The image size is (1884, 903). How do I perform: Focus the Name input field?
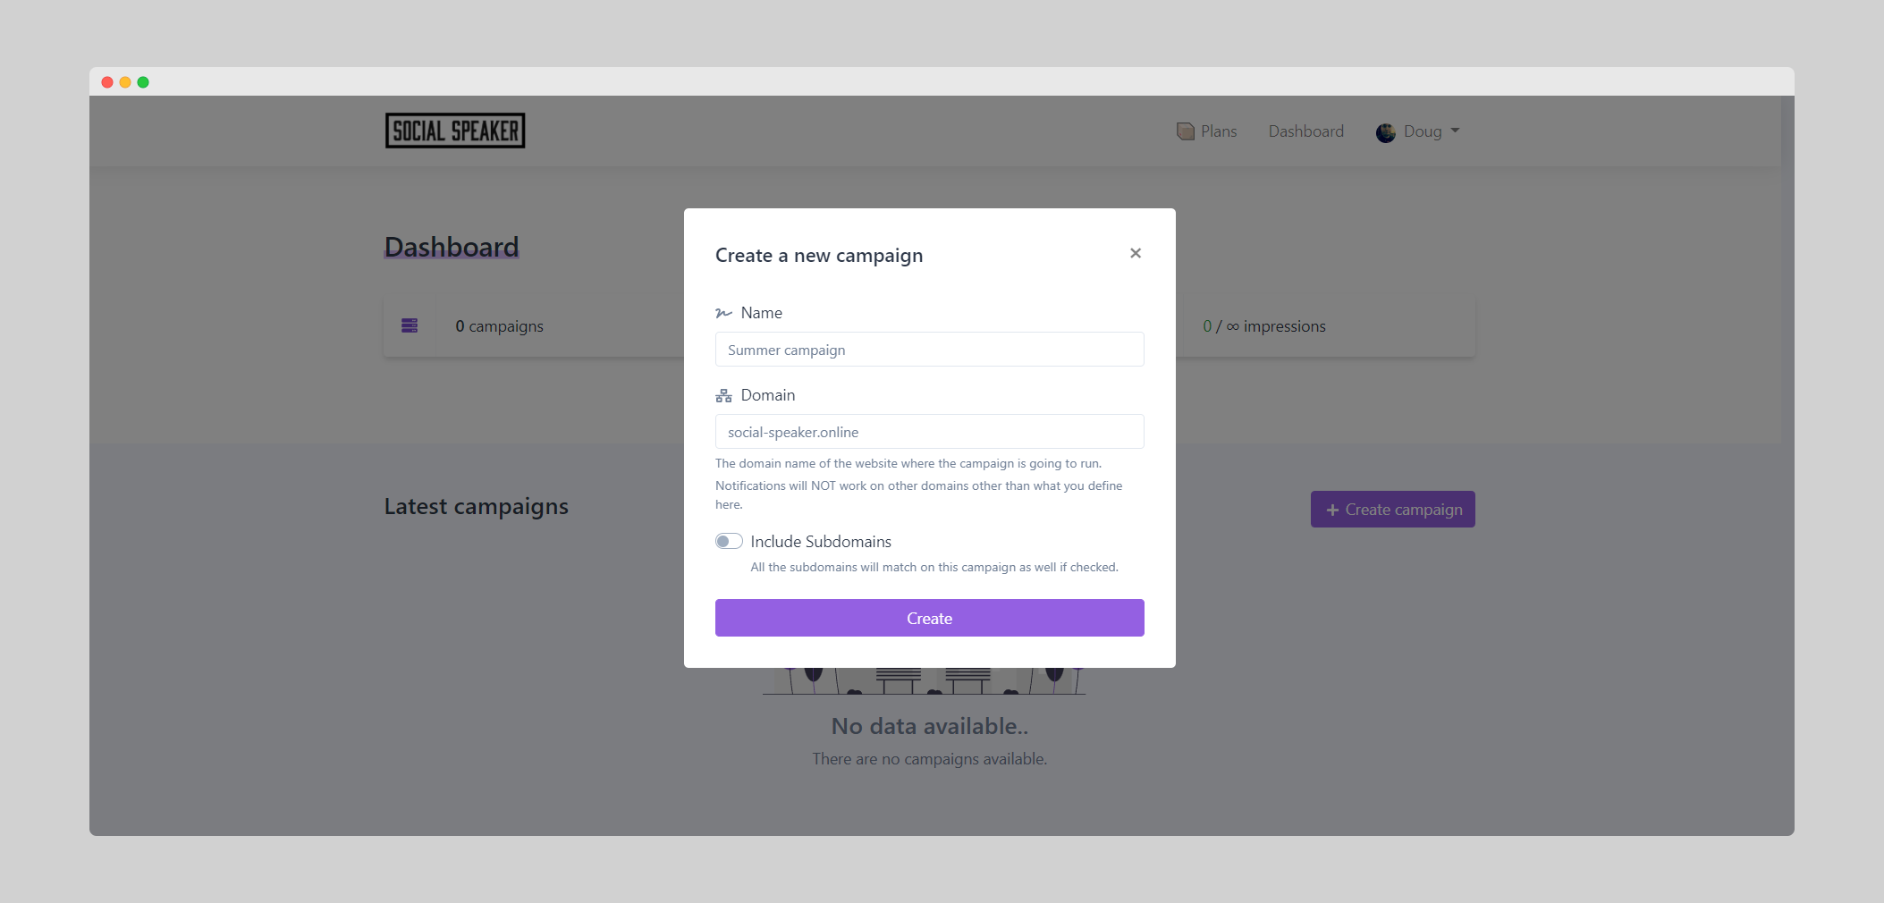(929, 350)
